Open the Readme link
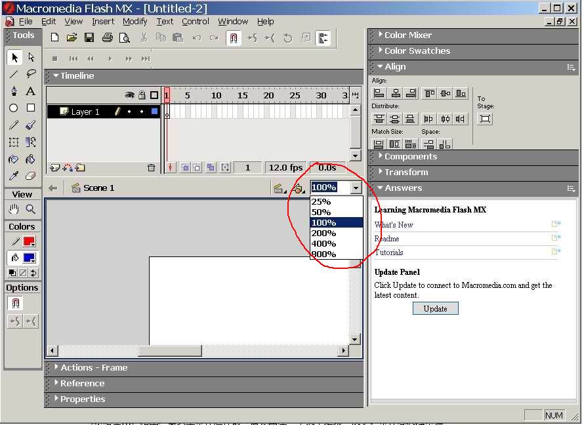This screenshot has width=582, height=425. point(386,239)
